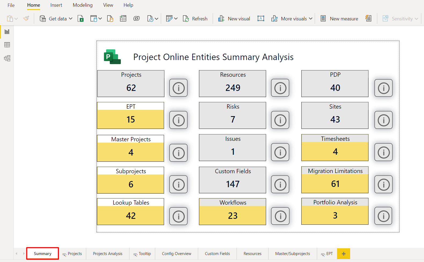Click the Recent sources icon

pos(150,19)
